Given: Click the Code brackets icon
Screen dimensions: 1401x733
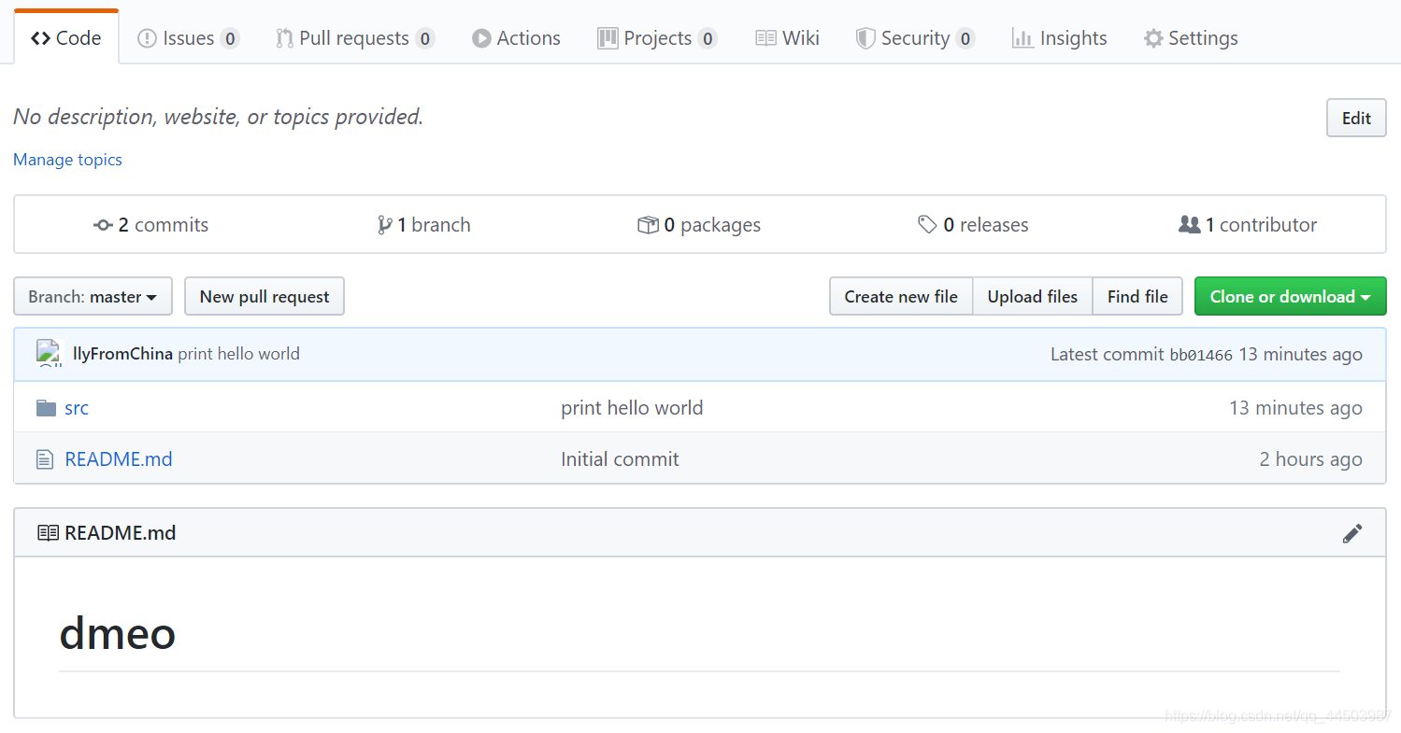Looking at the screenshot, I should [x=41, y=38].
